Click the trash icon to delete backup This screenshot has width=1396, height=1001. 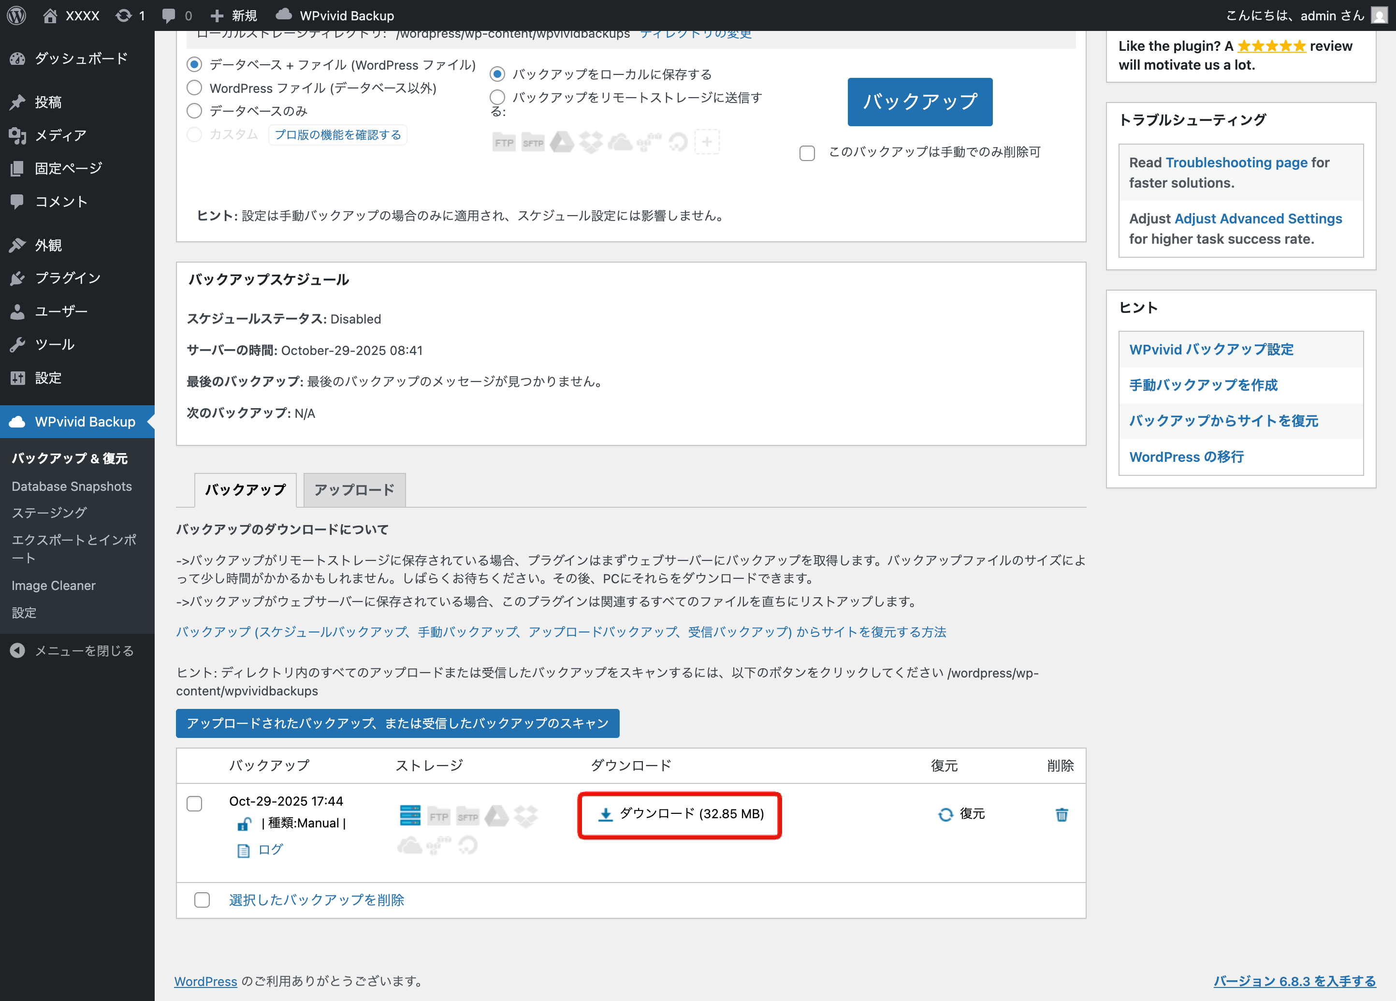[1061, 814]
